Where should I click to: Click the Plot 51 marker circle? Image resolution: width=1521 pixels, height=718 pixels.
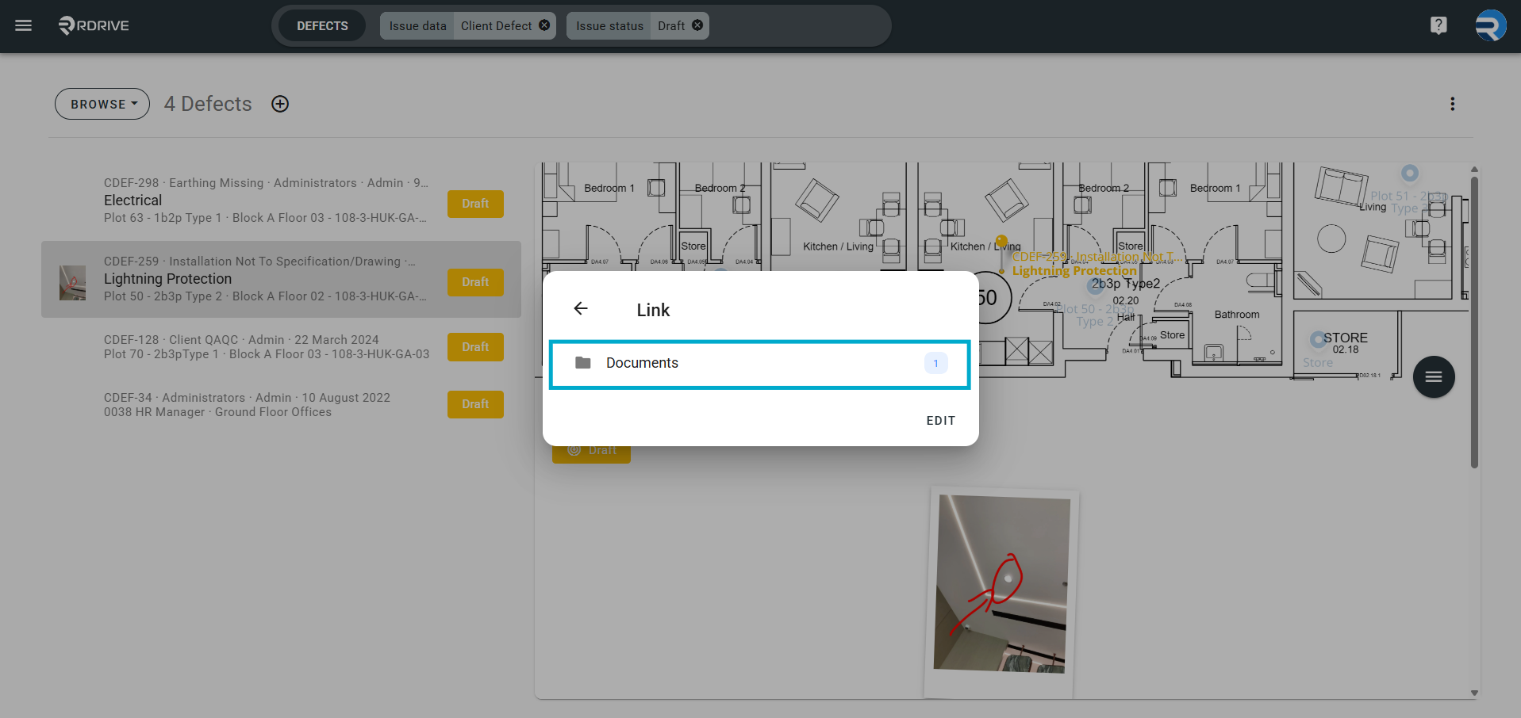(x=1409, y=173)
